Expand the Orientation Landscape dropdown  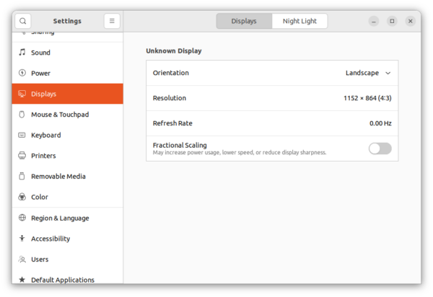pos(368,73)
